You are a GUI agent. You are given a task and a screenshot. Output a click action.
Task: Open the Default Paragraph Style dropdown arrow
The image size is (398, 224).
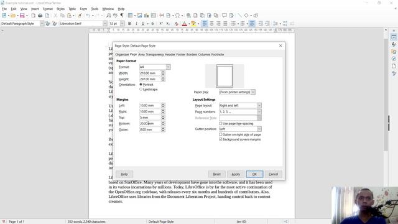[x=42, y=24]
